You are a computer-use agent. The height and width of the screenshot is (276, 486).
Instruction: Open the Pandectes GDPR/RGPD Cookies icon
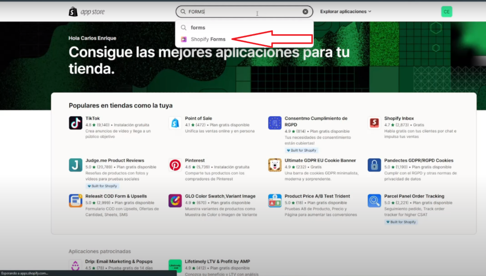[374, 165]
